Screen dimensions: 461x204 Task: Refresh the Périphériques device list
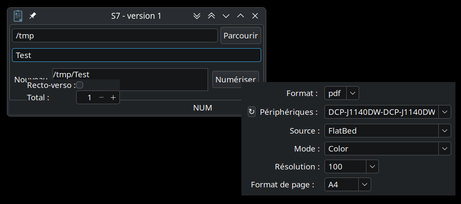click(x=252, y=112)
